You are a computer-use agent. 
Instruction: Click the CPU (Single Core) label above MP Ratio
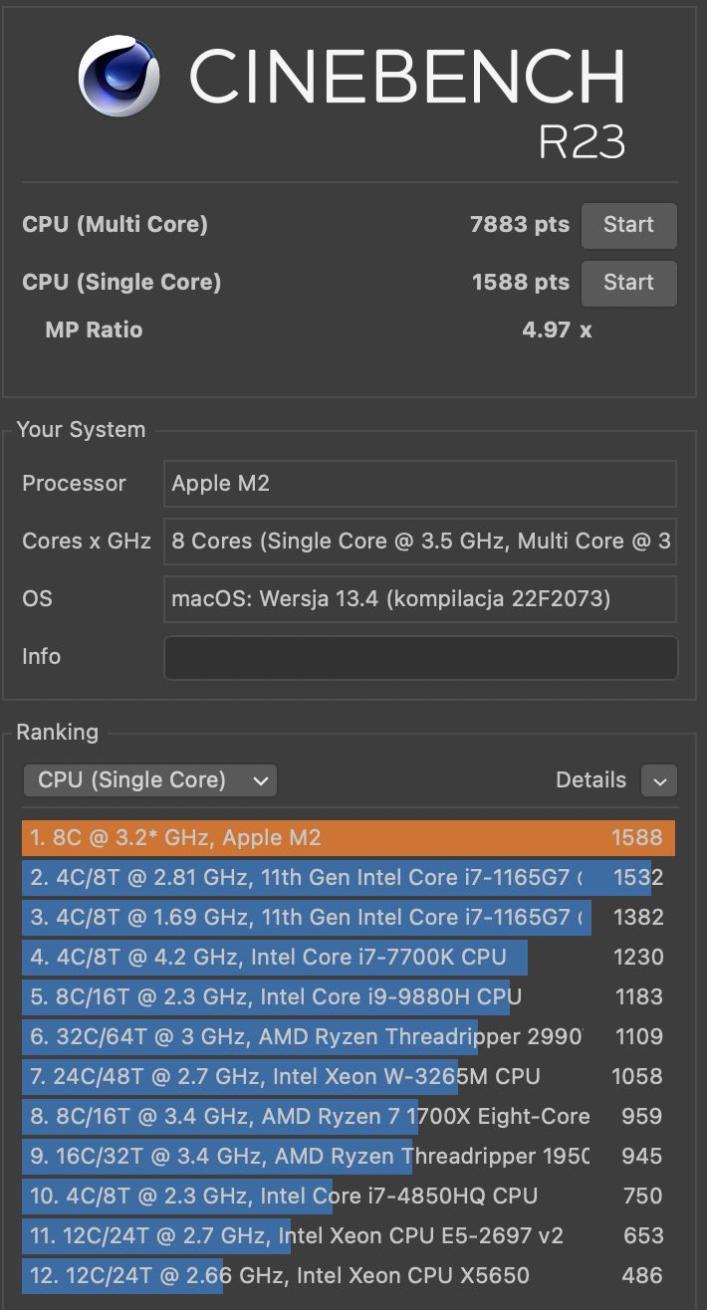(121, 283)
